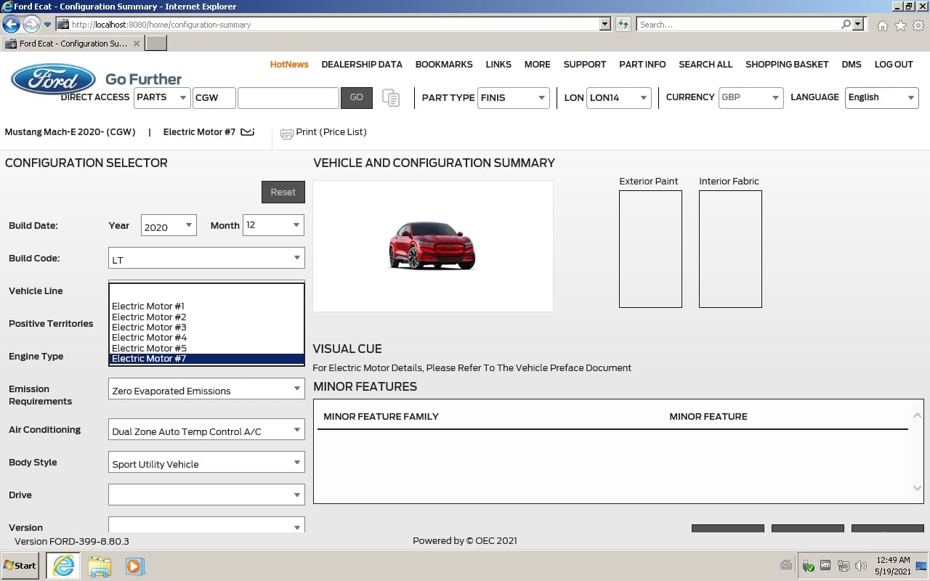Select Electric Motor #1 from list
930x581 pixels.
point(206,306)
